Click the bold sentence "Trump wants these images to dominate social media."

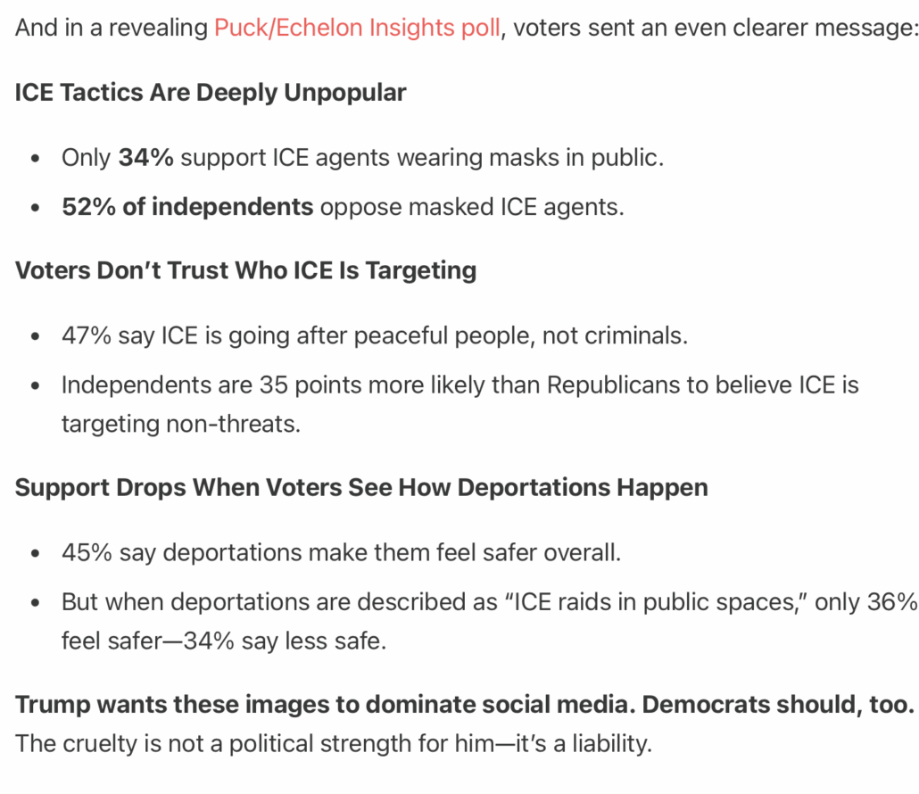pos(325,705)
